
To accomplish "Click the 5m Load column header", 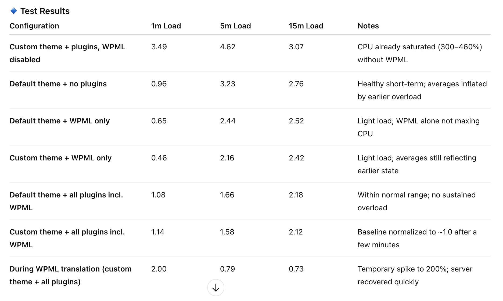I will (235, 26).
